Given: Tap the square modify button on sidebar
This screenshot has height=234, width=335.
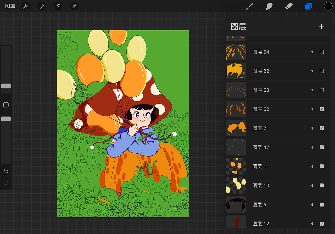Looking at the screenshot, I should coord(6,105).
